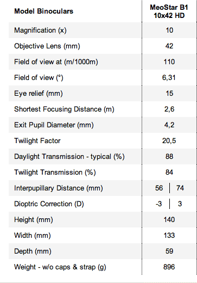Screen dimensions: 197x283
Task: Select the 'MeoStar B1 10x42 HD' column header
Action: [x=169, y=11]
